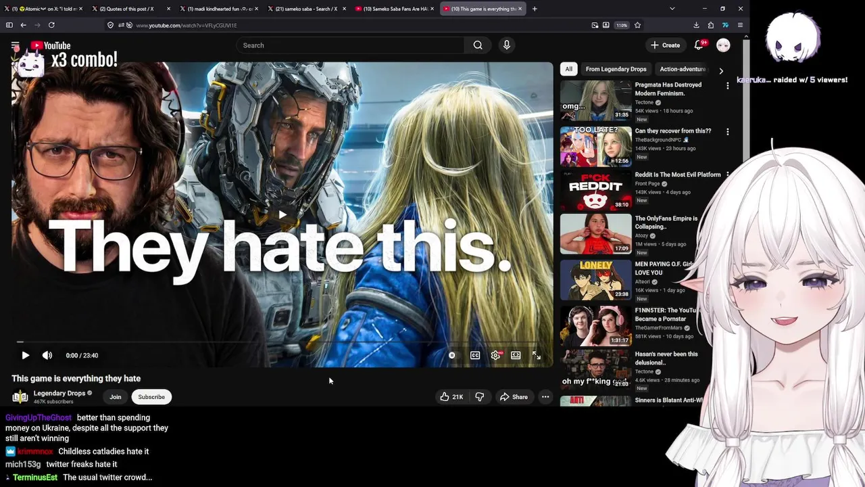Enter full screen mode

coord(537,355)
